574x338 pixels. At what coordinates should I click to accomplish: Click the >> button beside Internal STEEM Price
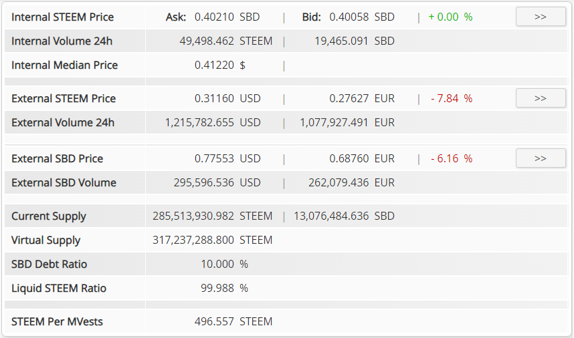pyautogui.click(x=541, y=17)
